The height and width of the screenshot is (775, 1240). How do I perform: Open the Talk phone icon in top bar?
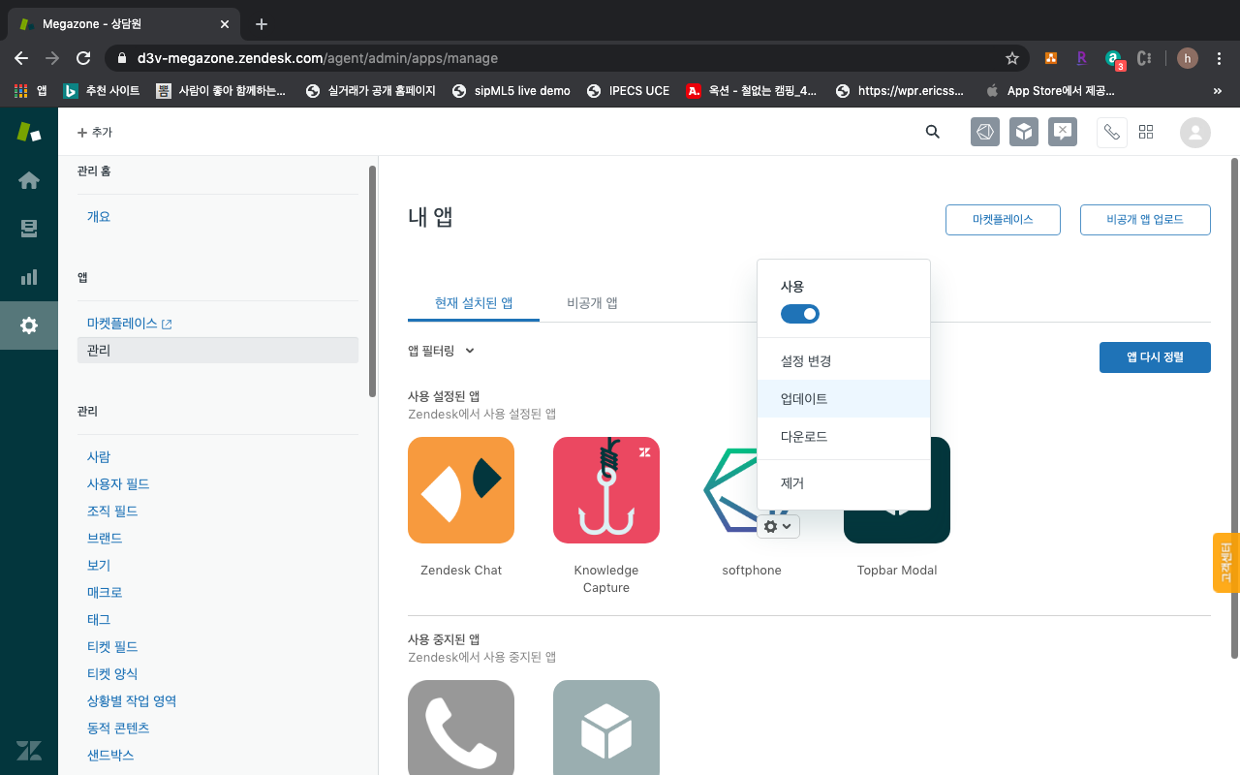click(1111, 133)
